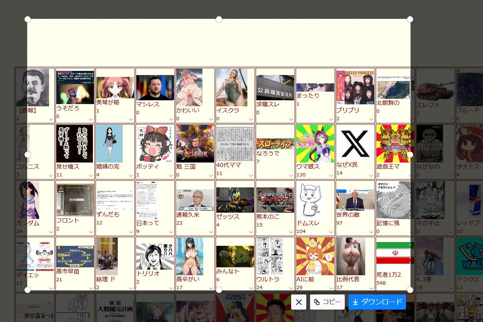Image resolution: width=483 pixels, height=322 pixels.
Task: Click the 死者1万2 thread title
Action: [389, 274]
